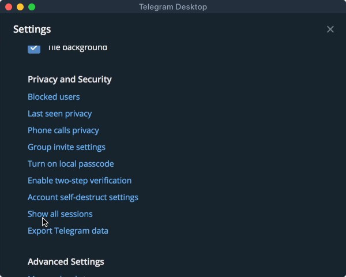Click the cut-off link below Advanced Settings
Image resolution: width=346 pixels, height=277 pixels.
(x=58, y=275)
